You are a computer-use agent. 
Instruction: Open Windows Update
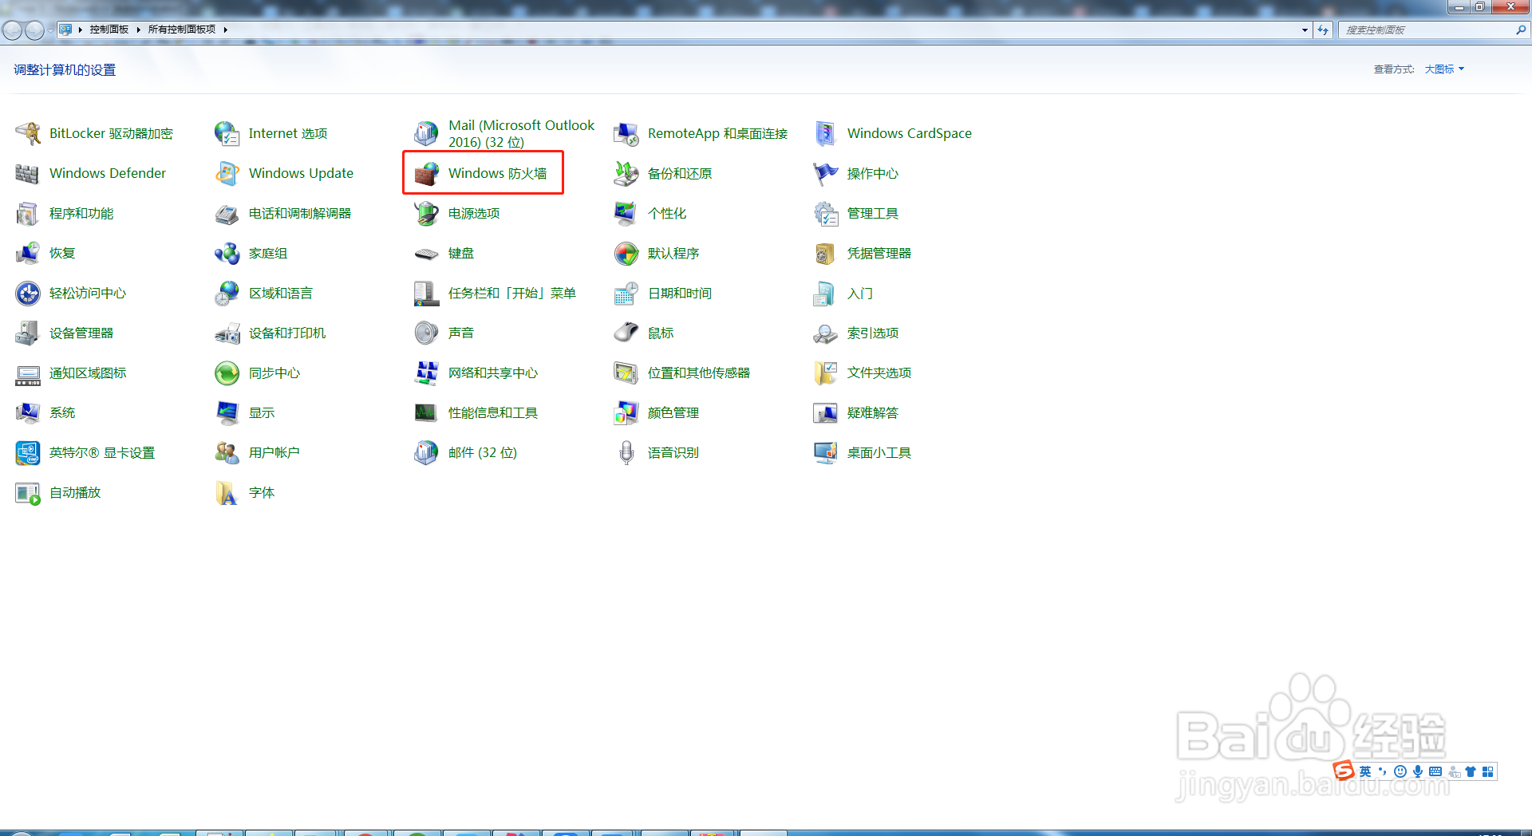click(x=301, y=173)
